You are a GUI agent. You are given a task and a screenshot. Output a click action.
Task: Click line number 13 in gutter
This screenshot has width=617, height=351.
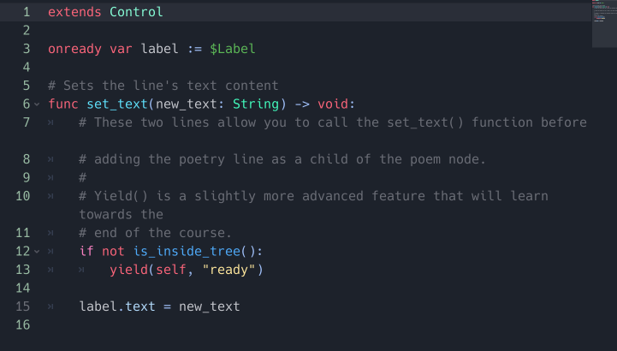[x=23, y=270]
